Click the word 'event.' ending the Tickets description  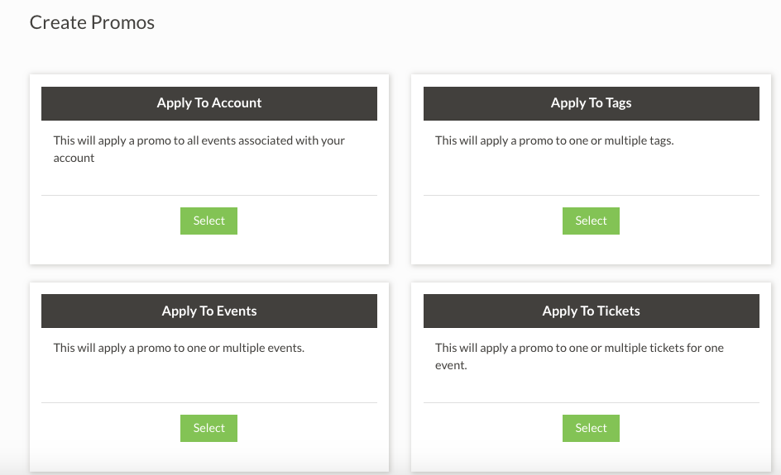[451, 365]
